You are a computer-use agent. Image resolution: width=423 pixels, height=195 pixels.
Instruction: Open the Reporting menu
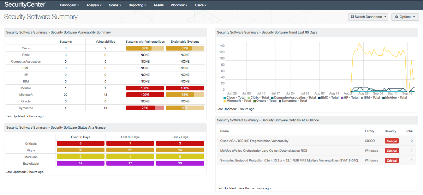[137, 5]
